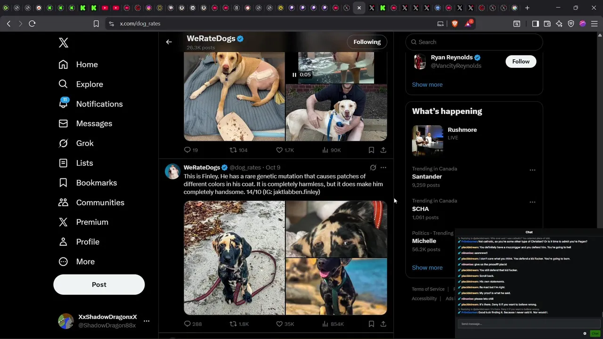Open the Michelle trending topic

pyautogui.click(x=424, y=241)
